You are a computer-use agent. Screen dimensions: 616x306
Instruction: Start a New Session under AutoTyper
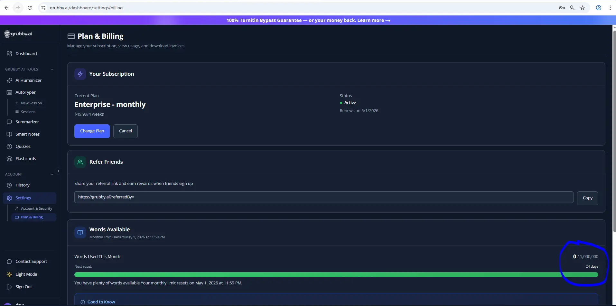[x=29, y=103]
